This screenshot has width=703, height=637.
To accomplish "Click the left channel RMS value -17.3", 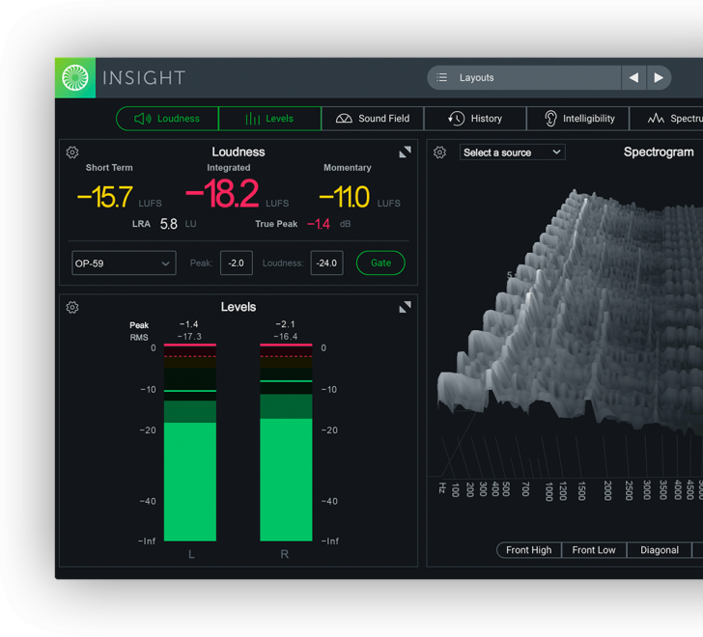I will point(189,337).
